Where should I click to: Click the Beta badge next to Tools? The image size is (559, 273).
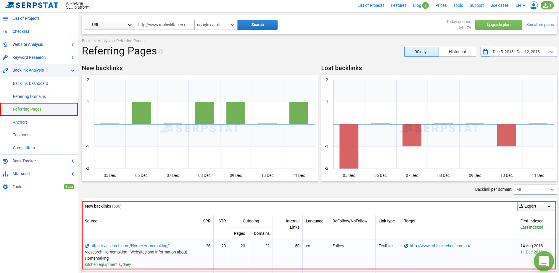tap(69, 187)
